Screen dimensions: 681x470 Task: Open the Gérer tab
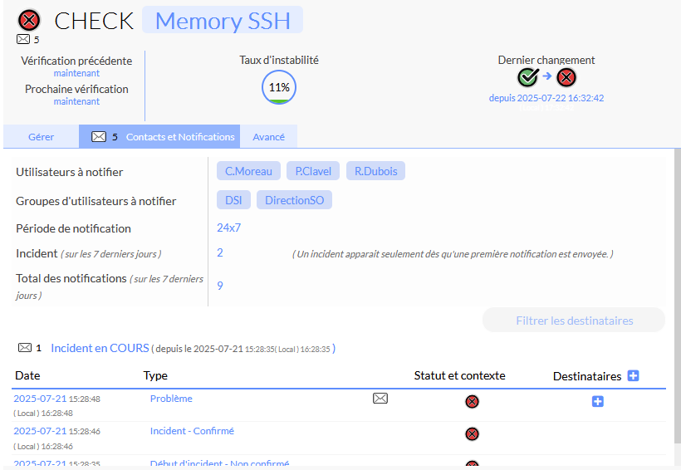tap(42, 137)
